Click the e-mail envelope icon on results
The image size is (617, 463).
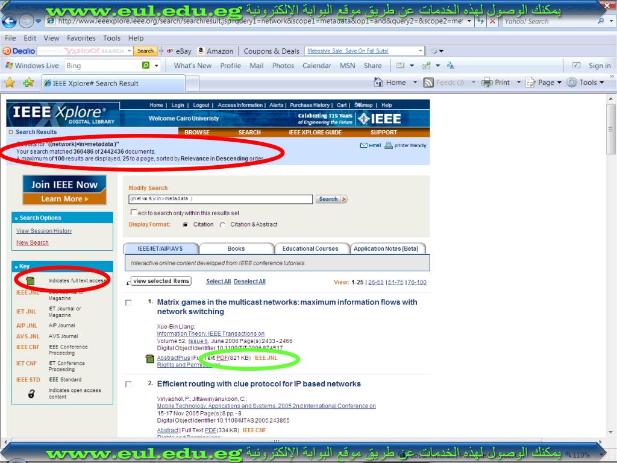[363, 145]
